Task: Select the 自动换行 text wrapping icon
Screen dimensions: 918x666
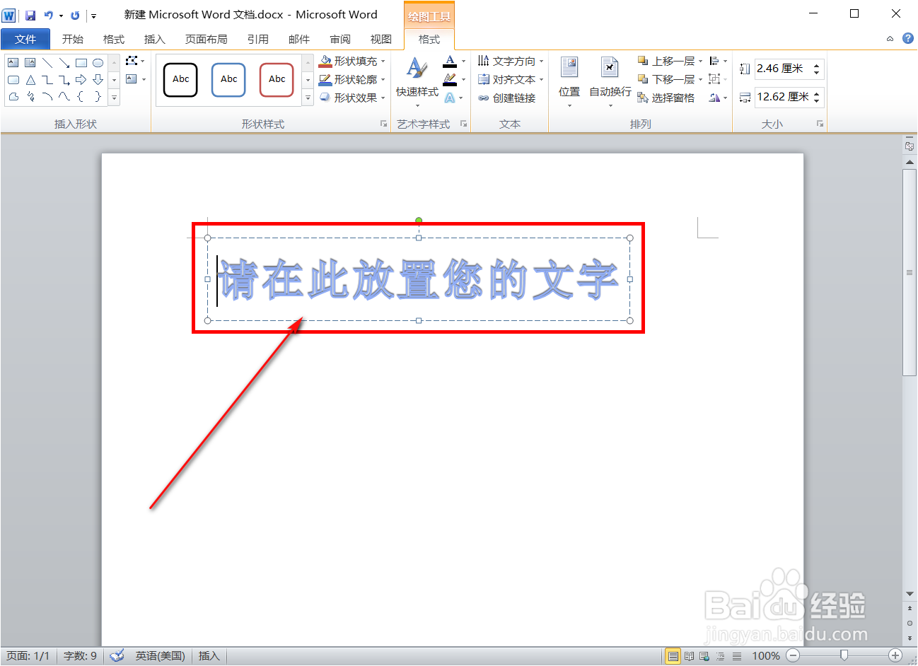Action: click(x=610, y=79)
